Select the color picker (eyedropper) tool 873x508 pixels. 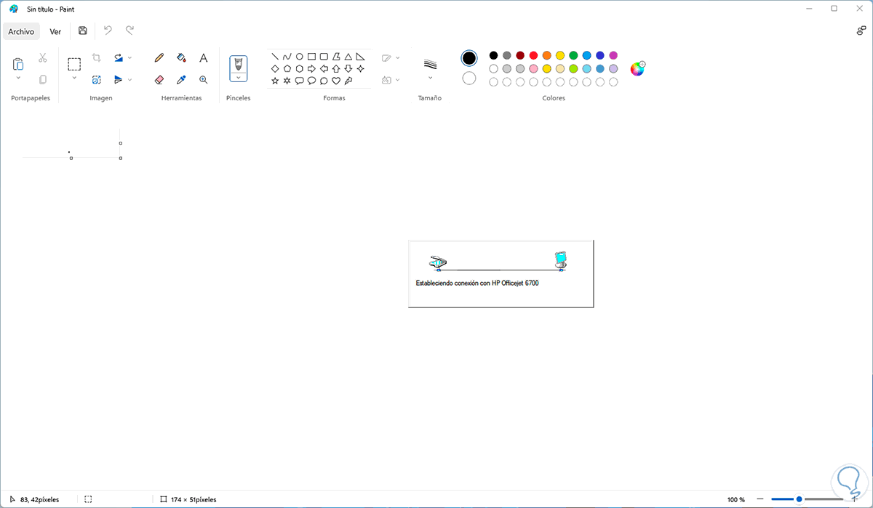coord(181,79)
